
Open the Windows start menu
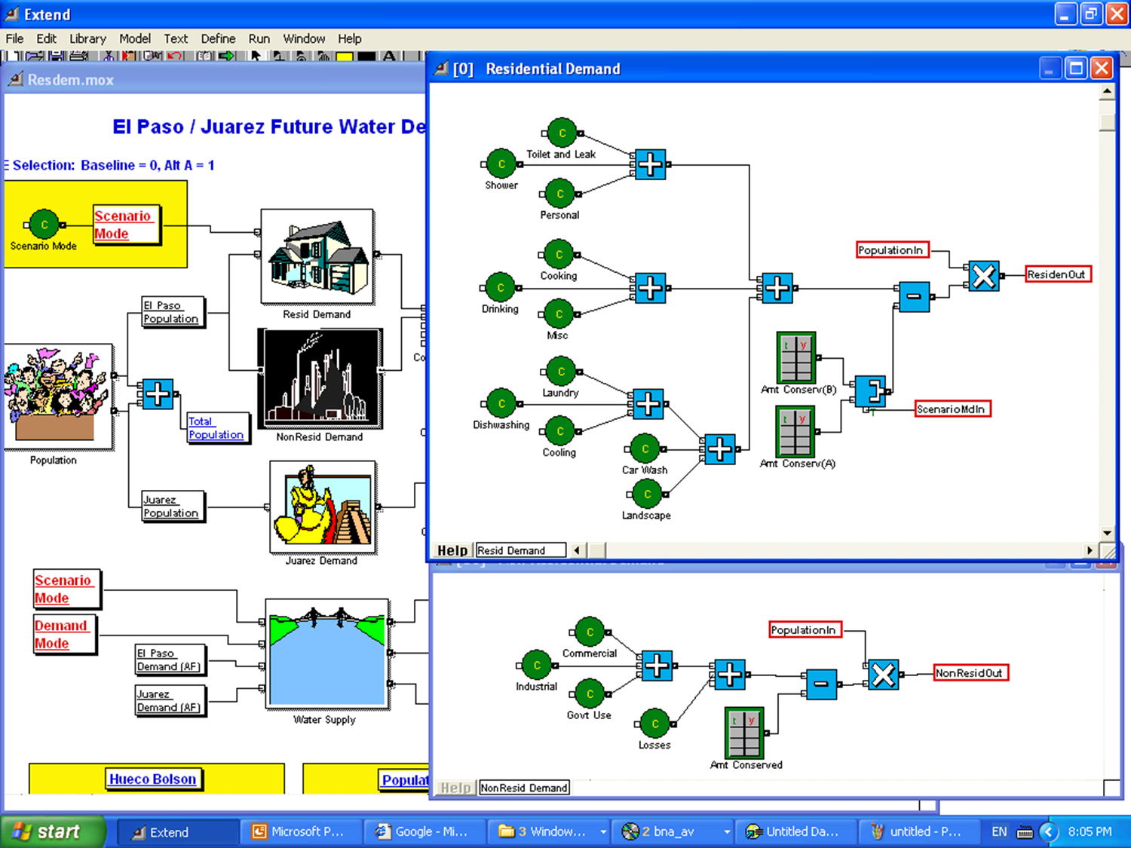coord(51,831)
